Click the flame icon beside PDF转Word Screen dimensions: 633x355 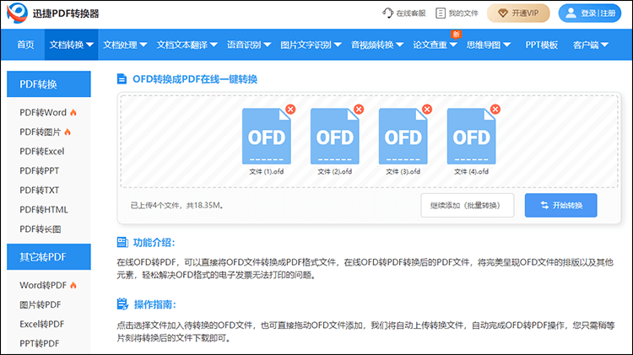tap(73, 112)
